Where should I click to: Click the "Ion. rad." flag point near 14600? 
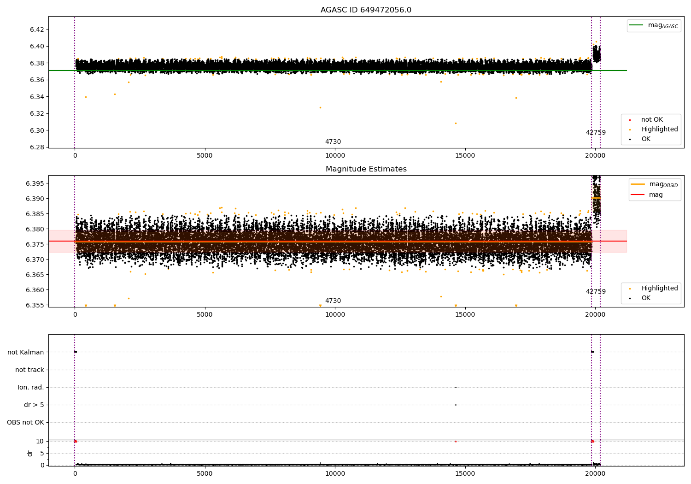tap(456, 387)
